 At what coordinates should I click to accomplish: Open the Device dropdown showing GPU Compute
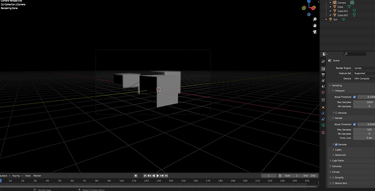[x=364, y=78]
